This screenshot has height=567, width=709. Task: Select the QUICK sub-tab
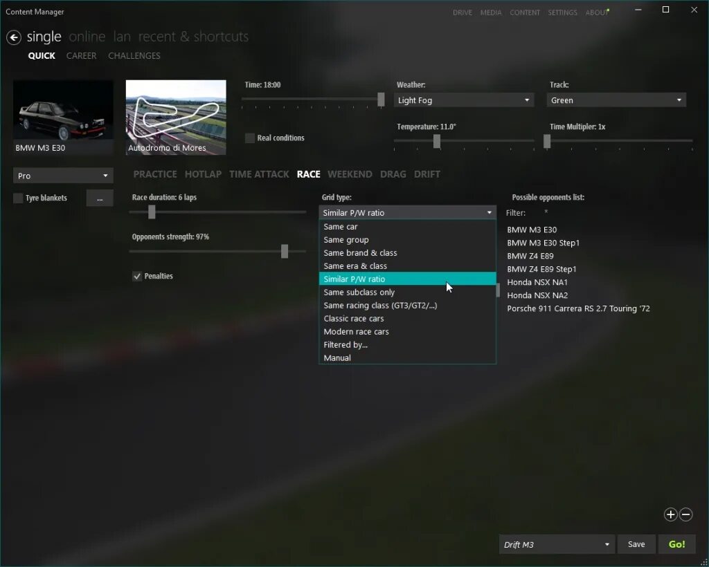tap(42, 55)
